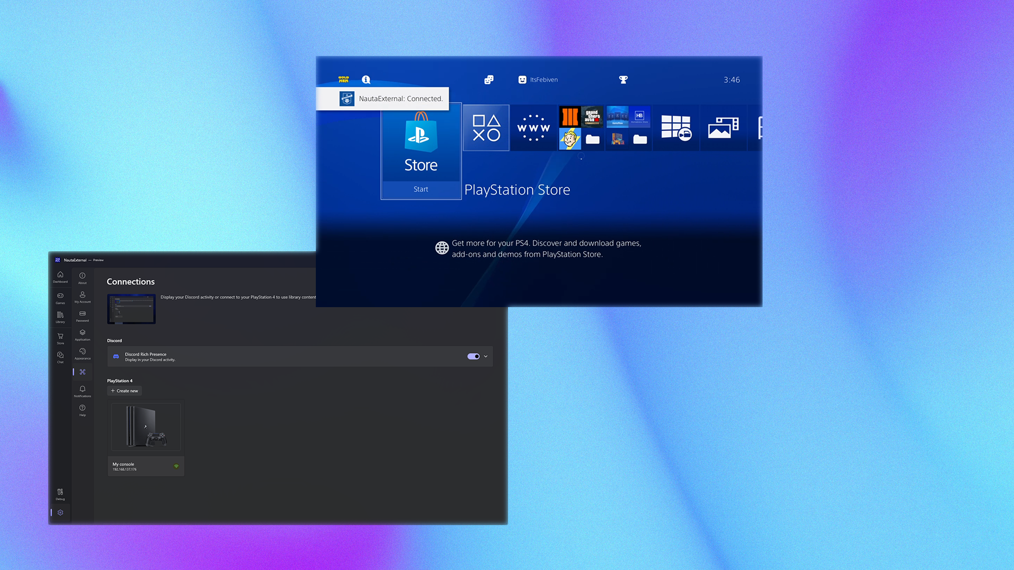This screenshot has height=570, width=1014.
Task: Click the green connection status icon
Action: click(x=176, y=467)
